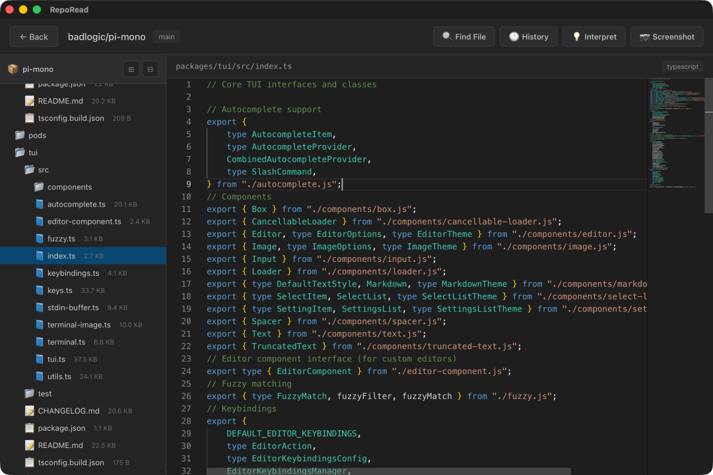Open the 22.5 KB README.md file
The height and width of the screenshot is (475, 713).
tap(83, 445)
